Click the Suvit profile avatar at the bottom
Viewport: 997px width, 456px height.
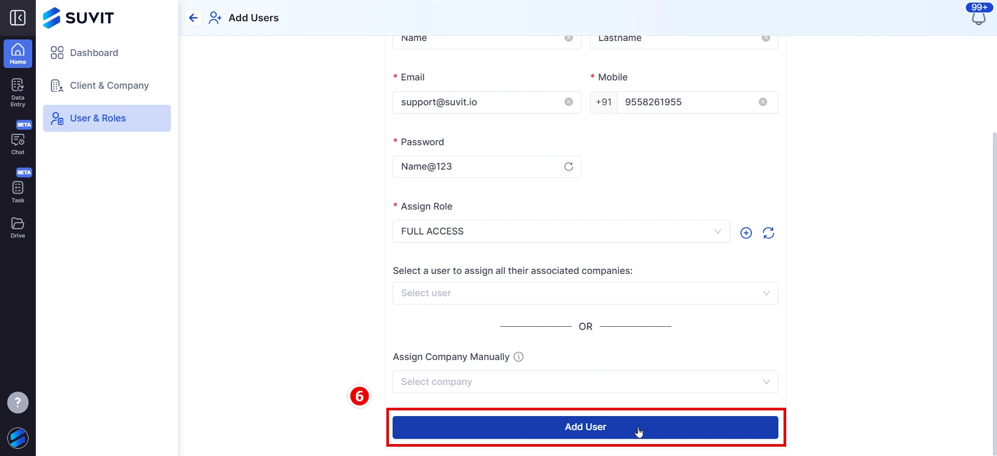[x=18, y=438]
